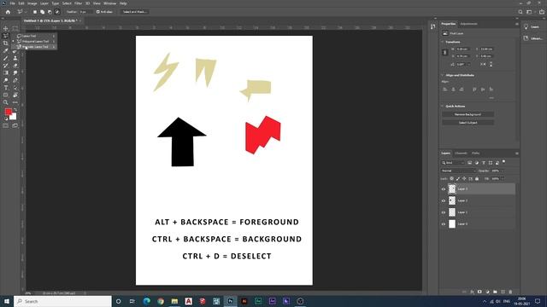Collapse the Align and Distribute section
Screen dimensions: 547x307
coord(443,75)
